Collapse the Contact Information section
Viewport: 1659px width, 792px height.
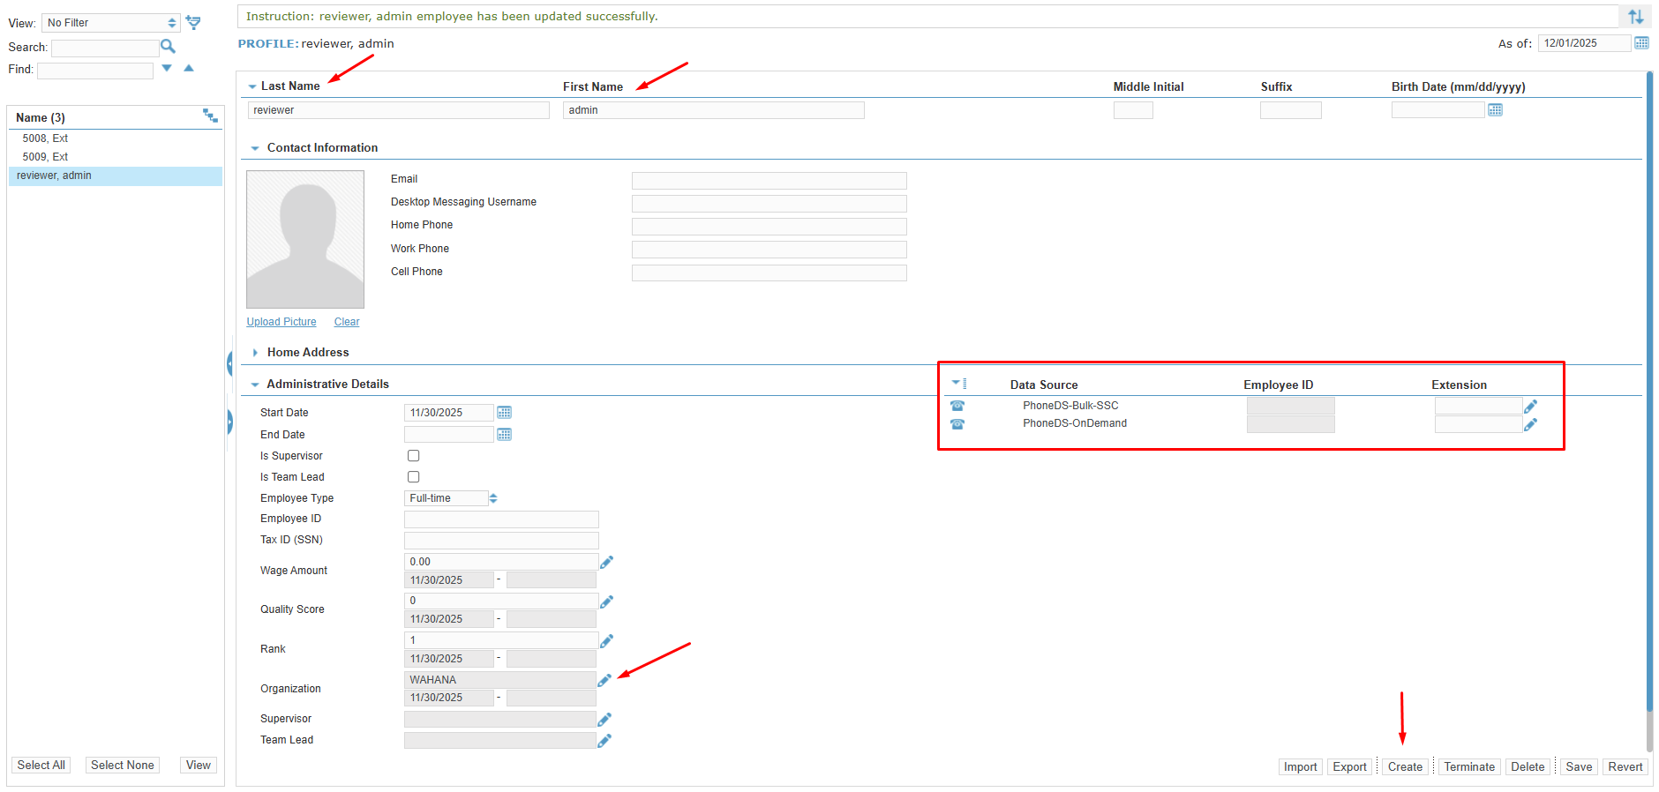click(x=255, y=148)
